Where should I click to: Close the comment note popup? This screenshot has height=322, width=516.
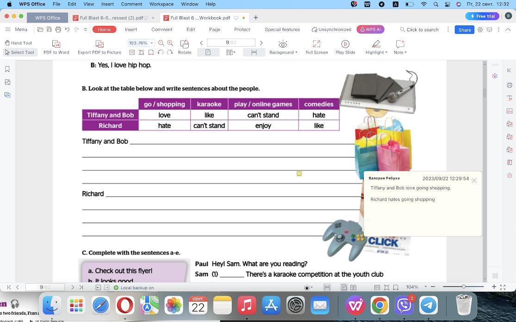[474, 180]
